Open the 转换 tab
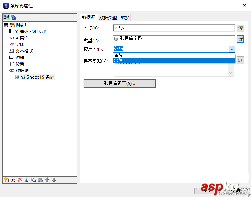Viewport: 251px width, 197px height. (x=125, y=17)
